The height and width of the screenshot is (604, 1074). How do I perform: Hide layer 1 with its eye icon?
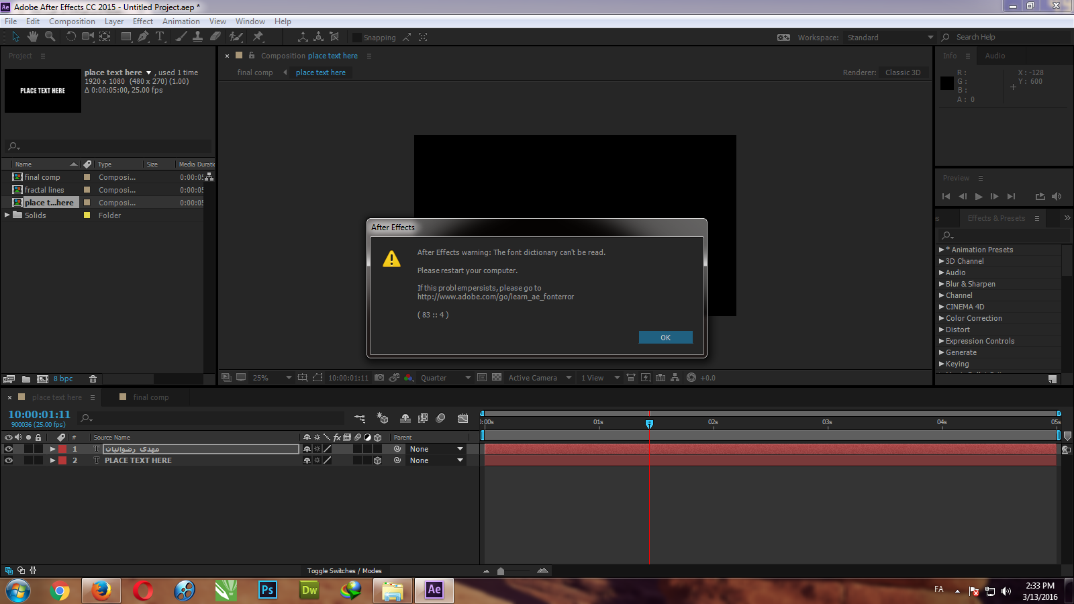(9, 449)
